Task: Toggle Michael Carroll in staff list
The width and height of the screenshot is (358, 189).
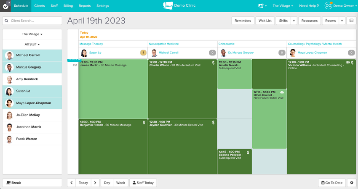Action: click(x=32, y=55)
